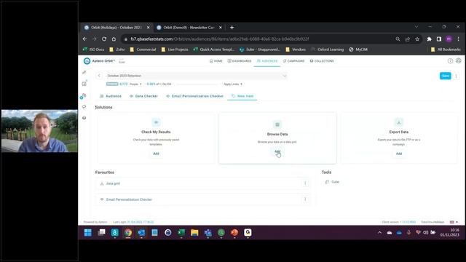466x262 pixels.
Task: Go to Dashboards in top navigation
Action: [x=240, y=61]
